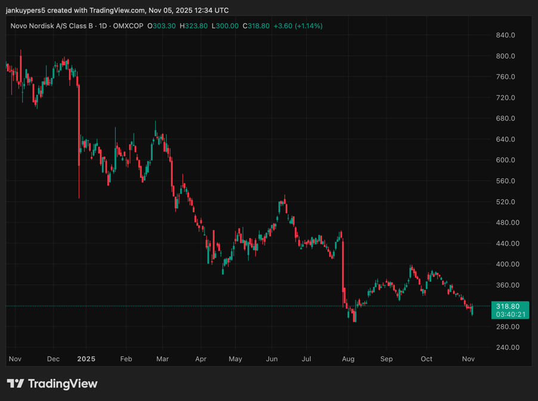Click the Aug label on time axis

[x=348, y=359]
